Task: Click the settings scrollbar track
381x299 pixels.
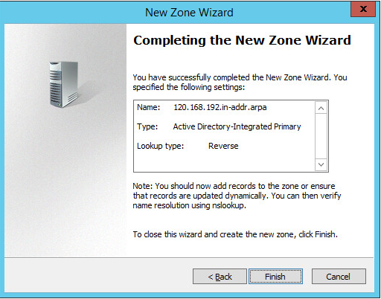Action: 321,136
